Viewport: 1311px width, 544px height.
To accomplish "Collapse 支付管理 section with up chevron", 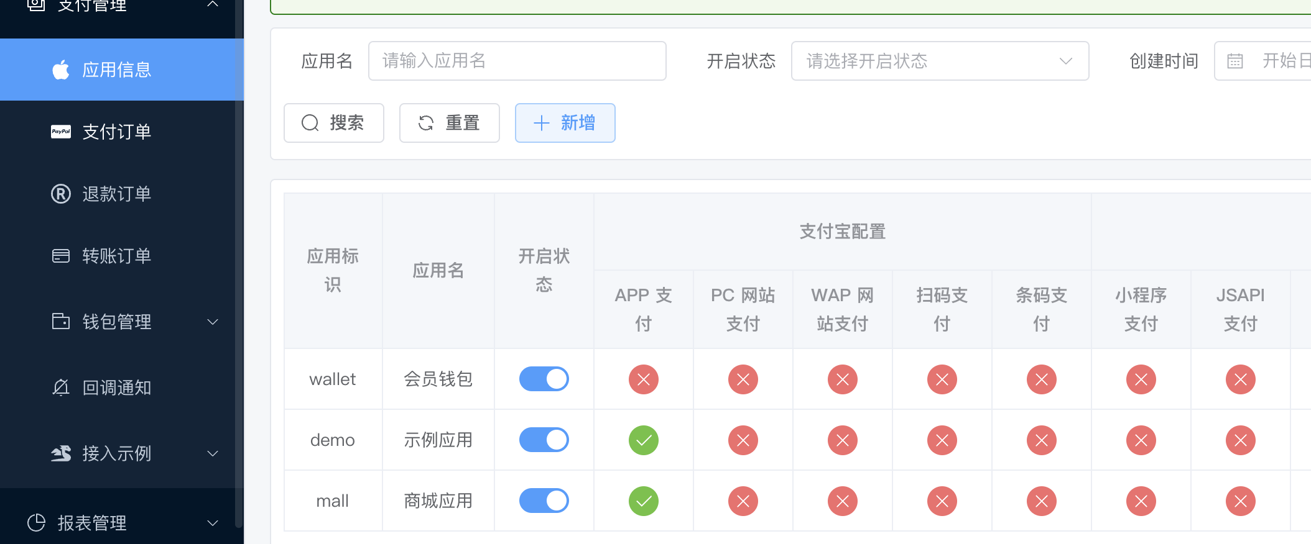I will pyautogui.click(x=213, y=4).
